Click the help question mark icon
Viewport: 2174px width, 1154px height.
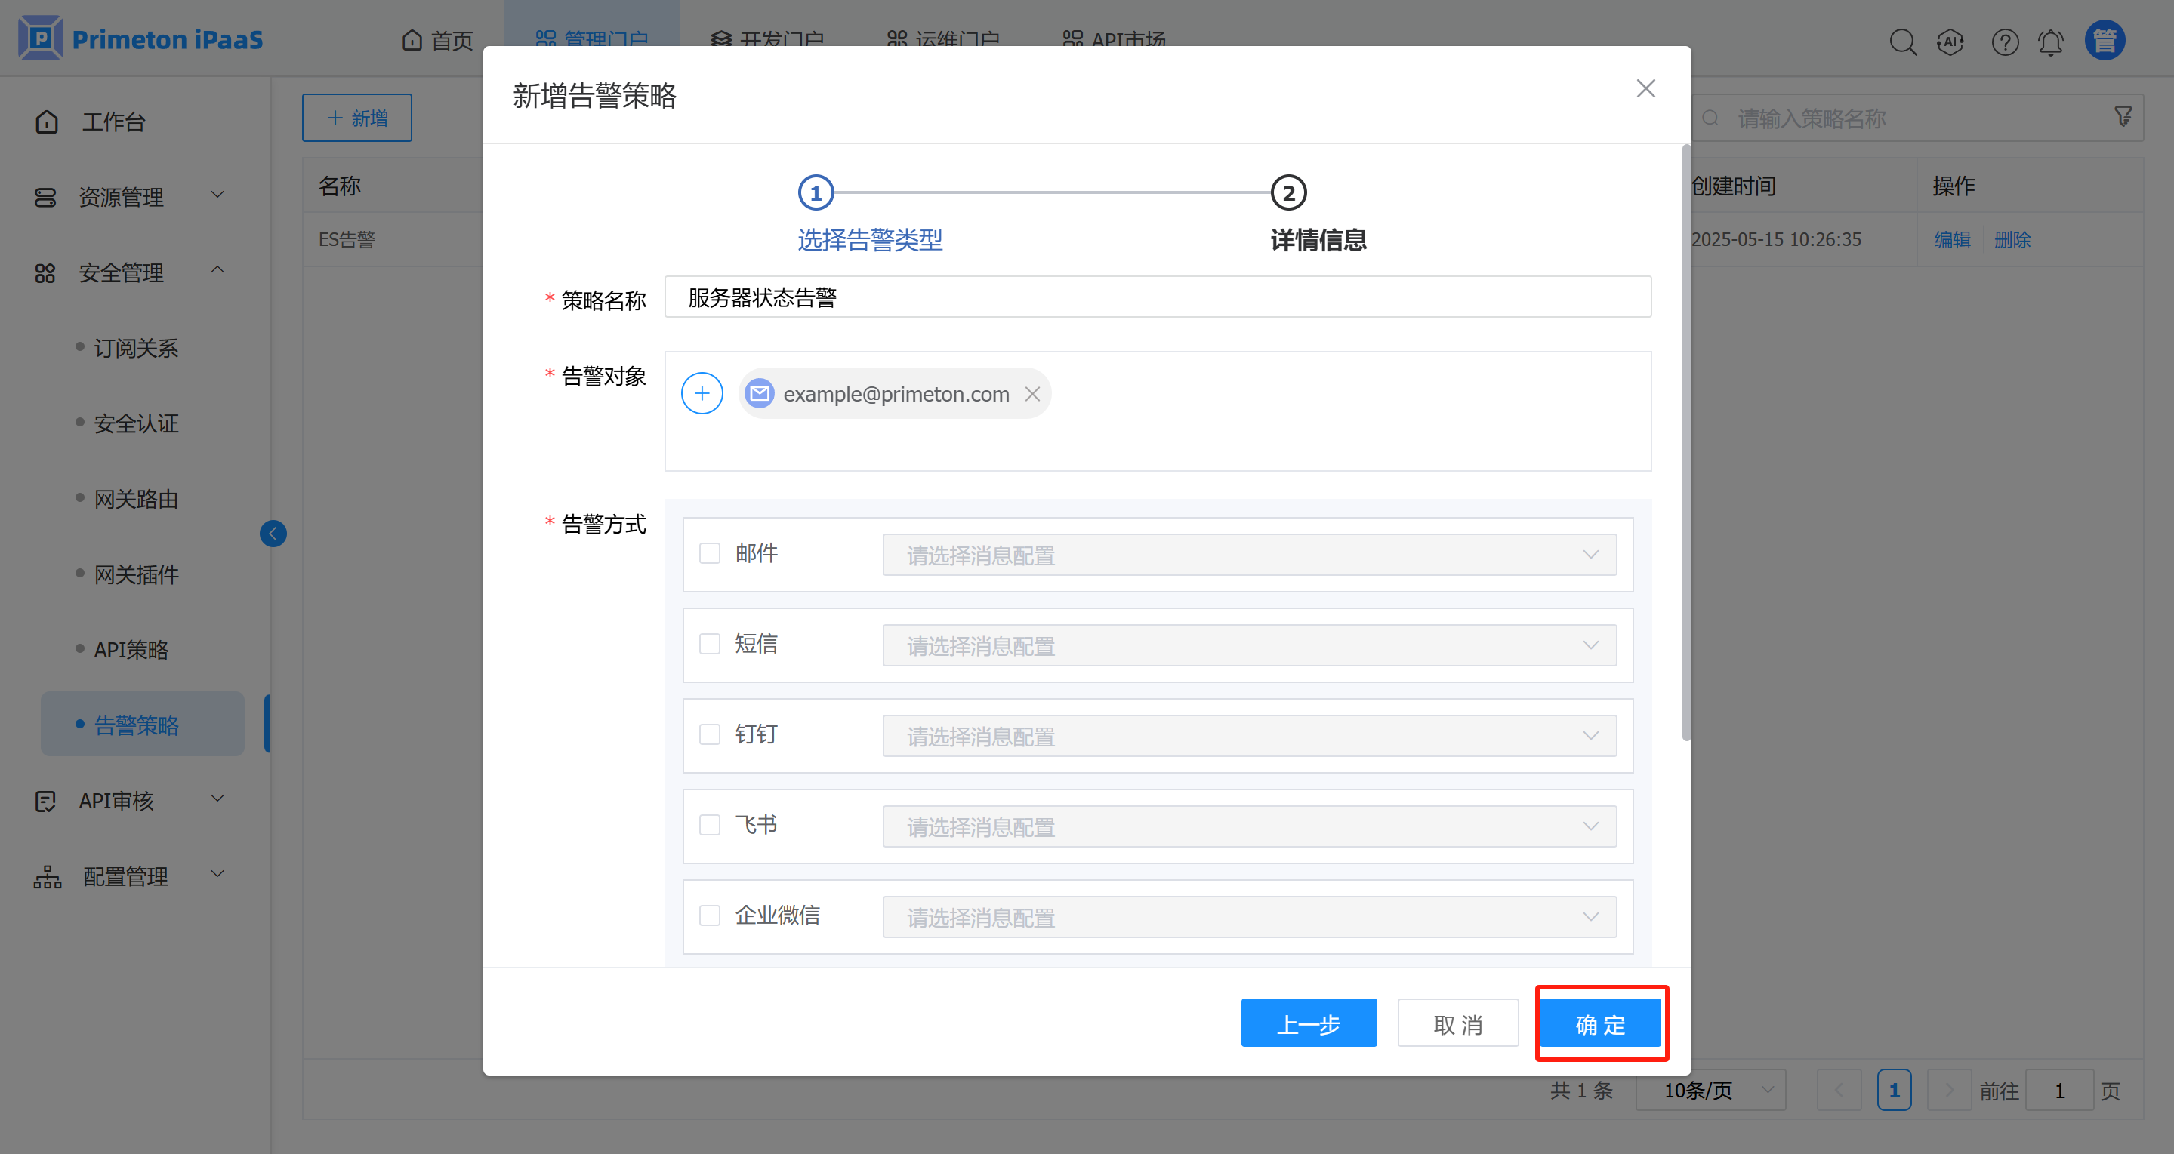coord(2004,42)
